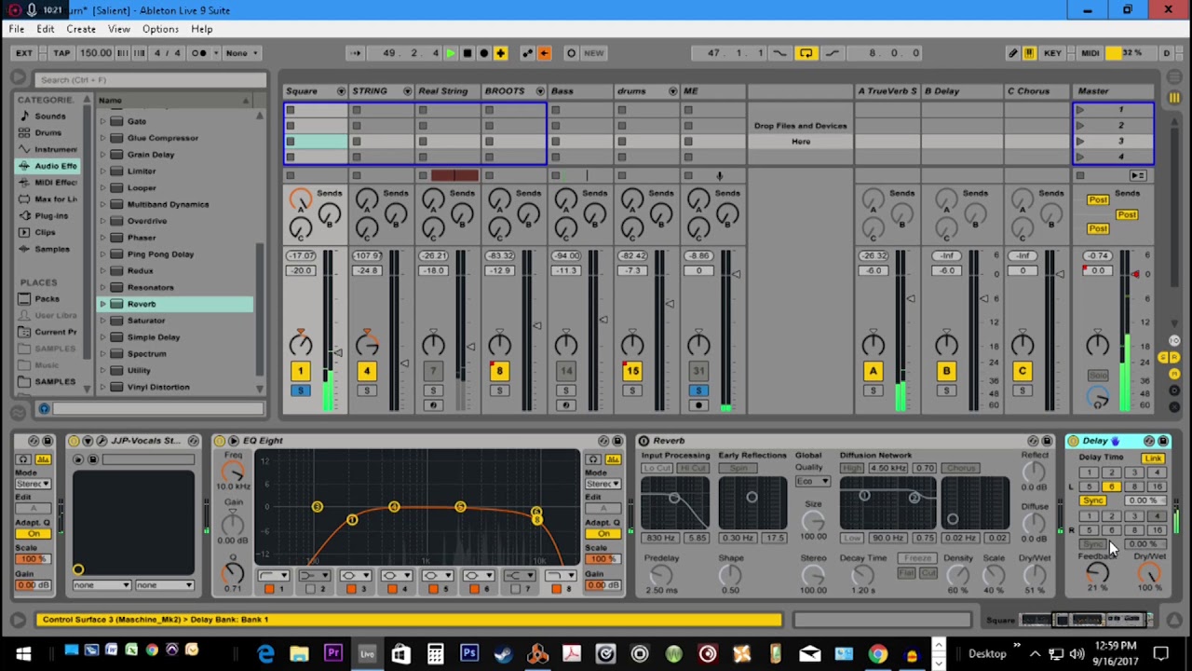Click the MIDI map mode button

tap(1090, 53)
